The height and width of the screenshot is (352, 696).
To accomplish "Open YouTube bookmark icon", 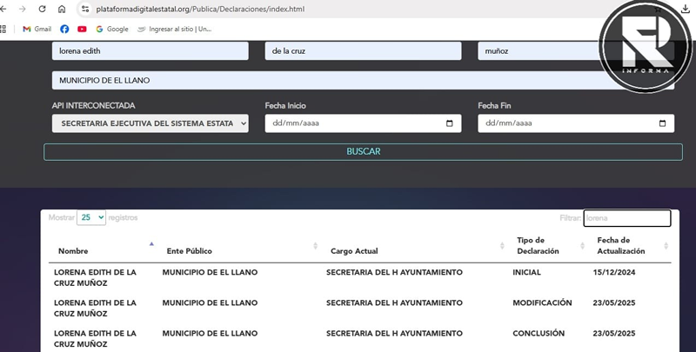I will tap(82, 29).
